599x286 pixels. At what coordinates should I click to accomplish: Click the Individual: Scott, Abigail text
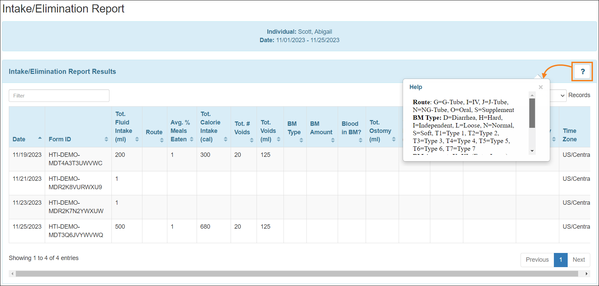click(x=299, y=32)
